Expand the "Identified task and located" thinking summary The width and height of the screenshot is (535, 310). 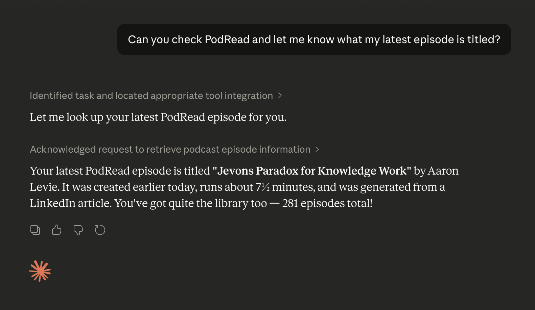tap(151, 96)
